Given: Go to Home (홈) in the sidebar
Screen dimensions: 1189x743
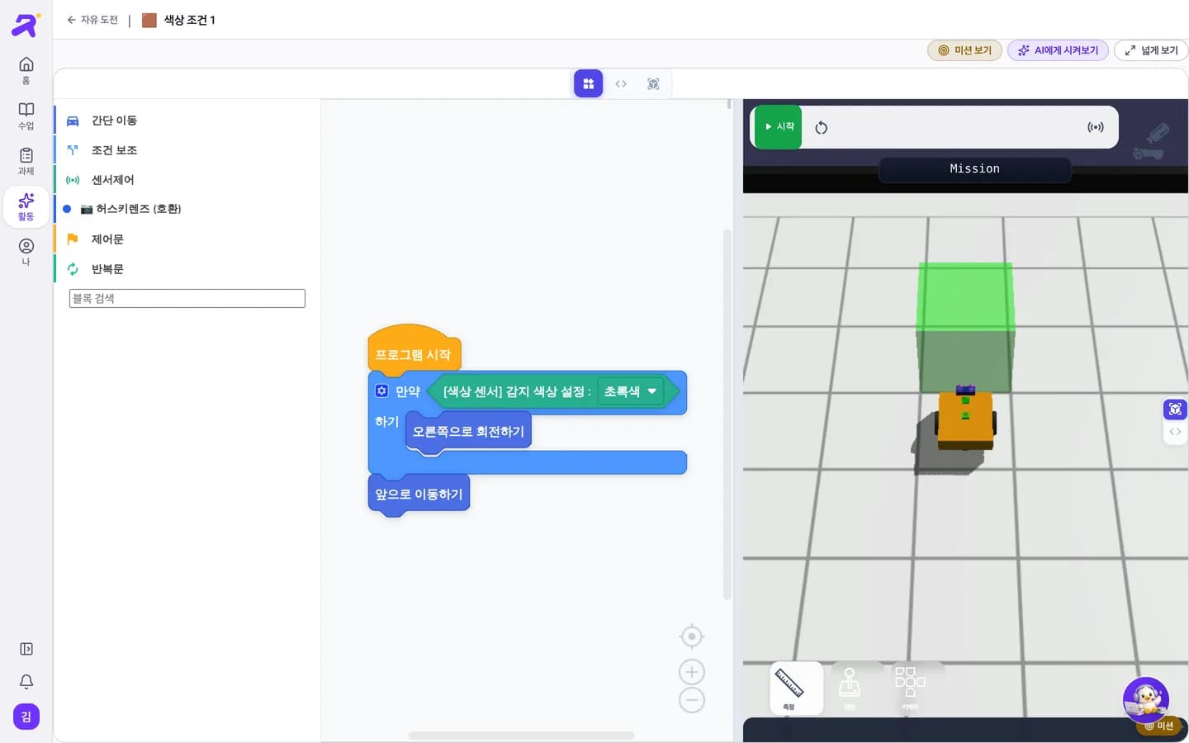Looking at the screenshot, I should click(x=26, y=70).
